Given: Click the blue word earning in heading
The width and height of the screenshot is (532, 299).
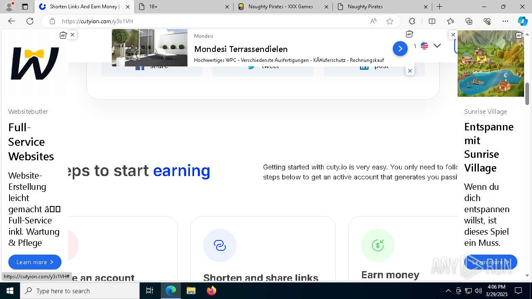Looking at the screenshot, I should click(x=182, y=171).
